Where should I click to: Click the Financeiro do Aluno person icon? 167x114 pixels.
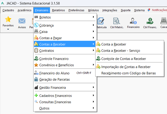[36, 73]
